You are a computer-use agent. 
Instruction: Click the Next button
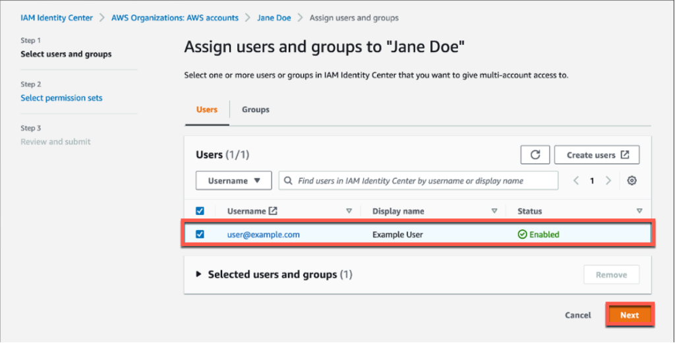(630, 315)
